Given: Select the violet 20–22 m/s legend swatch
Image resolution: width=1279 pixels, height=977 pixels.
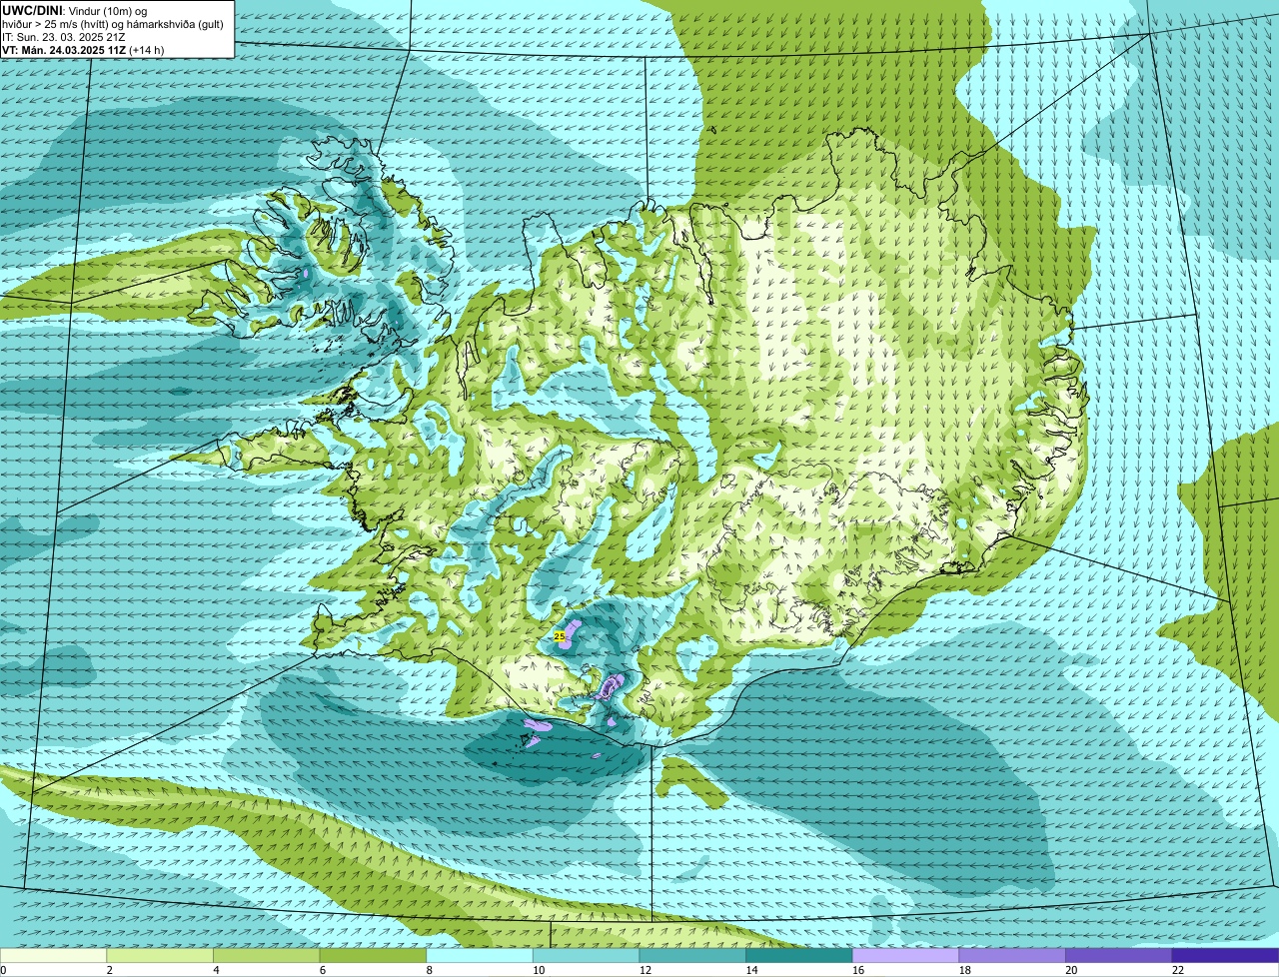Looking at the screenshot, I should tap(1119, 955).
